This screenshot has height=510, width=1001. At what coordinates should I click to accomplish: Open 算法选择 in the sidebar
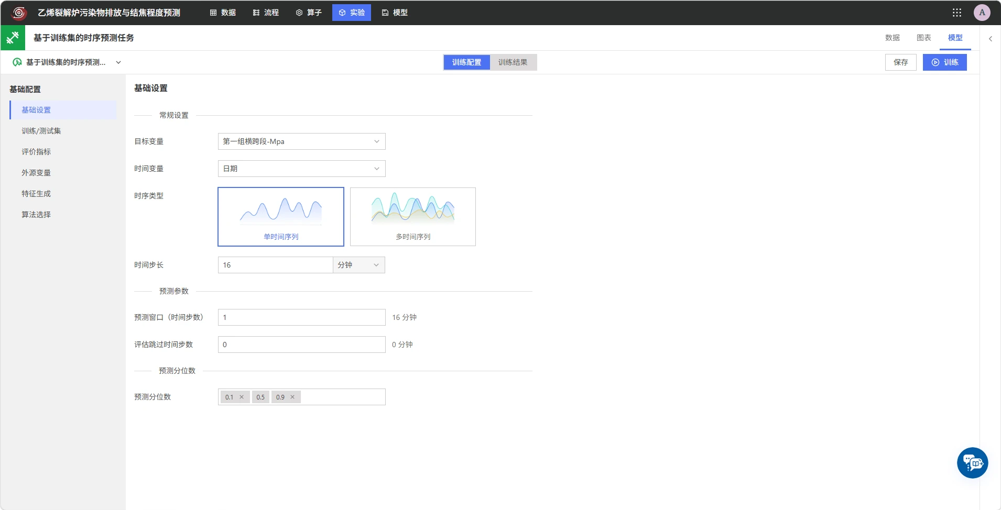pyautogui.click(x=63, y=215)
